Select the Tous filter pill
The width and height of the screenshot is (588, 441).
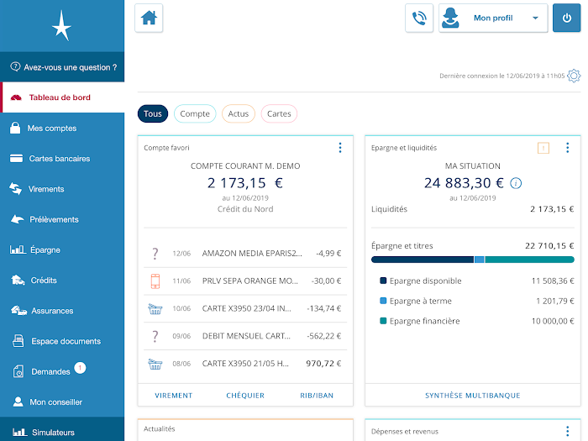click(x=153, y=113)
